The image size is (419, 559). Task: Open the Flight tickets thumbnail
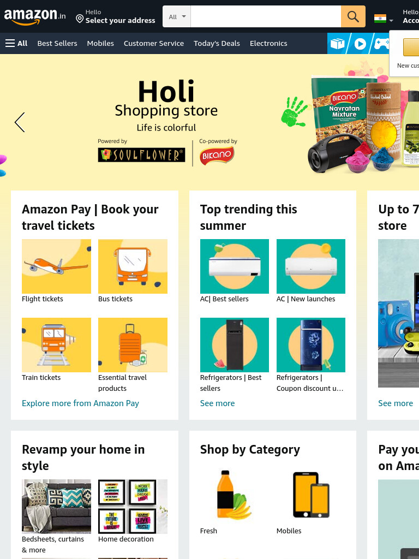coord(56,266)
